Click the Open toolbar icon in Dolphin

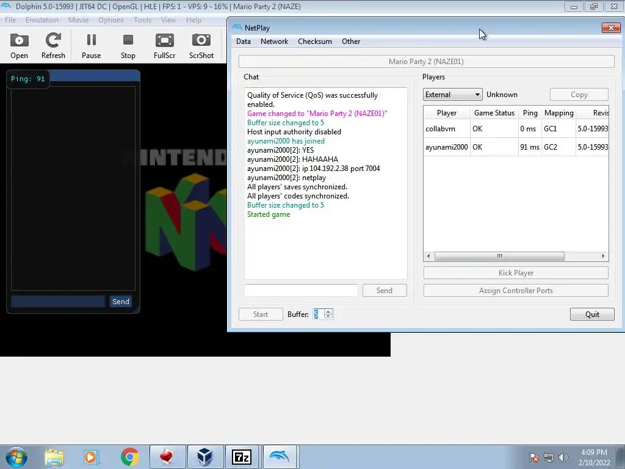[19, 46]
